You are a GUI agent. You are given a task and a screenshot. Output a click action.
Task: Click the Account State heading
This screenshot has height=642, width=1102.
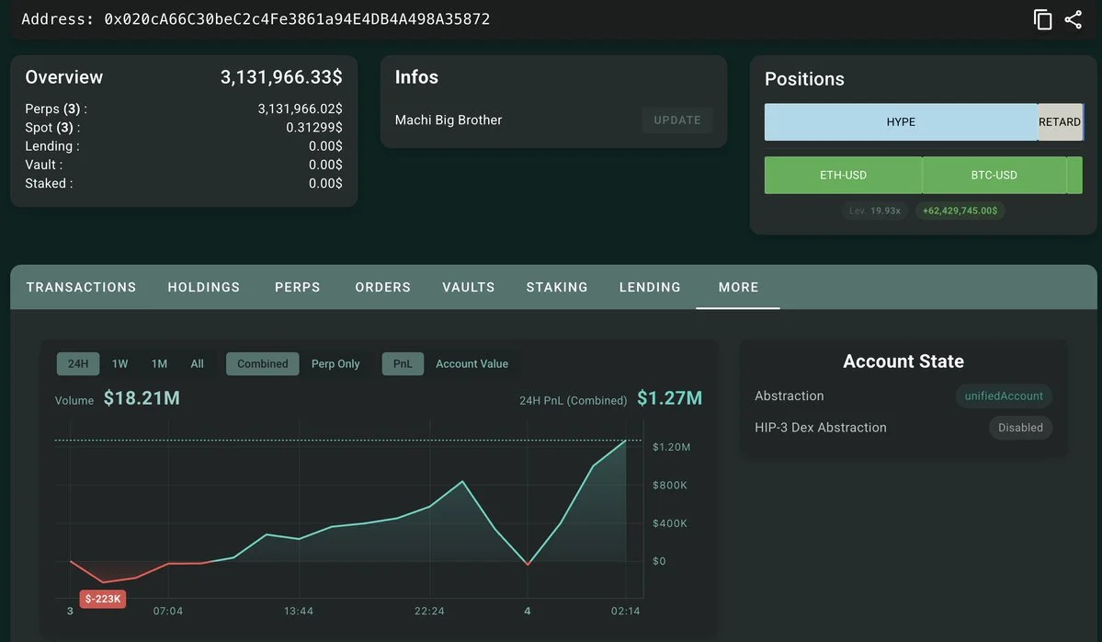coord(903,361)
